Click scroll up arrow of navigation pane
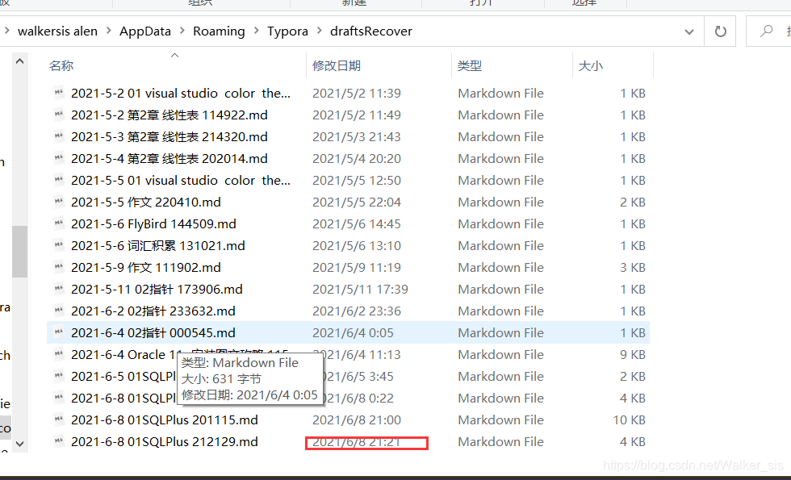This screenshot has height=480, width=791. coord(19,61)
